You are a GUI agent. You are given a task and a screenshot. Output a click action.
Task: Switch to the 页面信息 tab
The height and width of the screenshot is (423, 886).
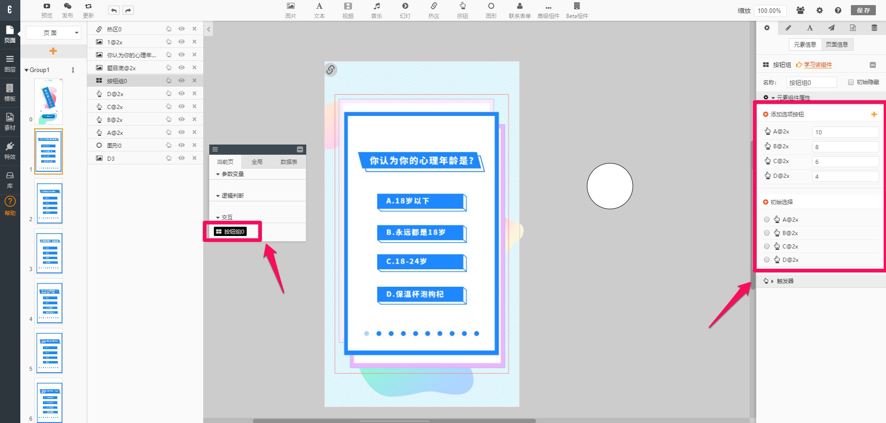837,45
